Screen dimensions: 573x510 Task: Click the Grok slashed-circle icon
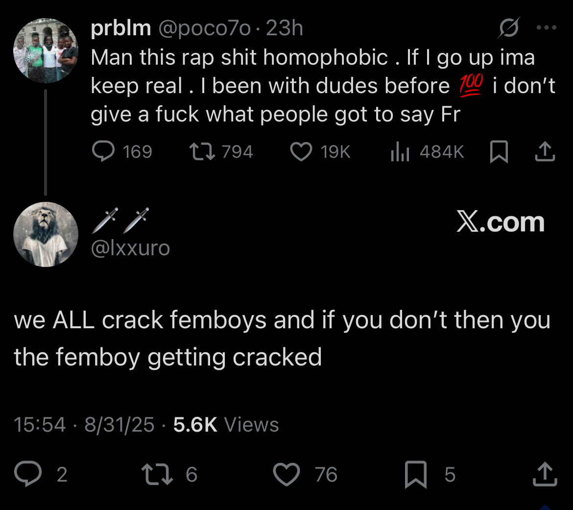509,27
